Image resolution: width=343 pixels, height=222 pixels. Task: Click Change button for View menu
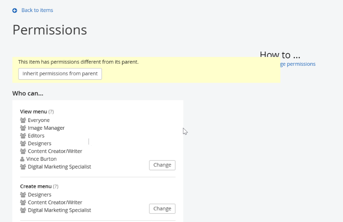coord(162,165)
